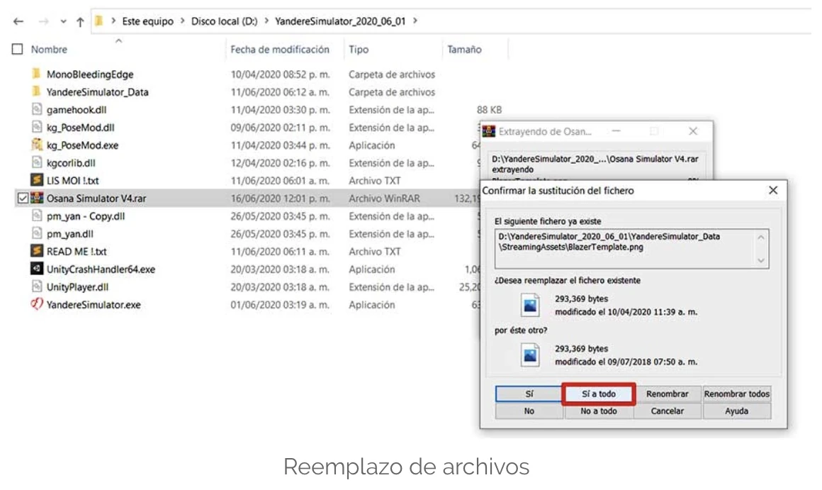The image size is (822, 490).
Task: Select YandereSimulator_Data folder icon
Action: (x=36, y=91)
